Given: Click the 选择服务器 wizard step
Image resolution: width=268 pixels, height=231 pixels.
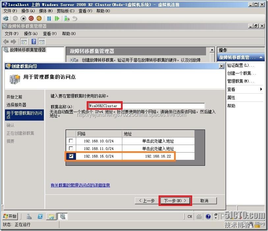Looking at the screenshot, I should pyautogui.click(x=16, y=105).
